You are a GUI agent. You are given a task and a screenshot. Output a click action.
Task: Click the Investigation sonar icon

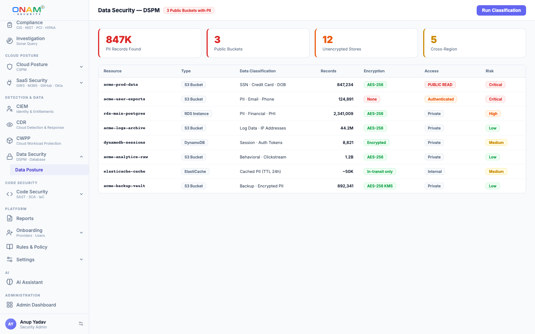click(10, 41)
